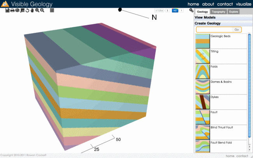
Task: Click the Google +1 button
Action: click(x=175, y=10)
